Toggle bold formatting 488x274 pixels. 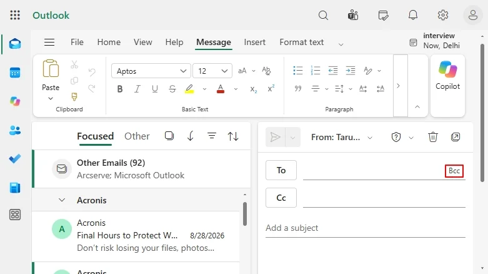click(x=120, y=89)
